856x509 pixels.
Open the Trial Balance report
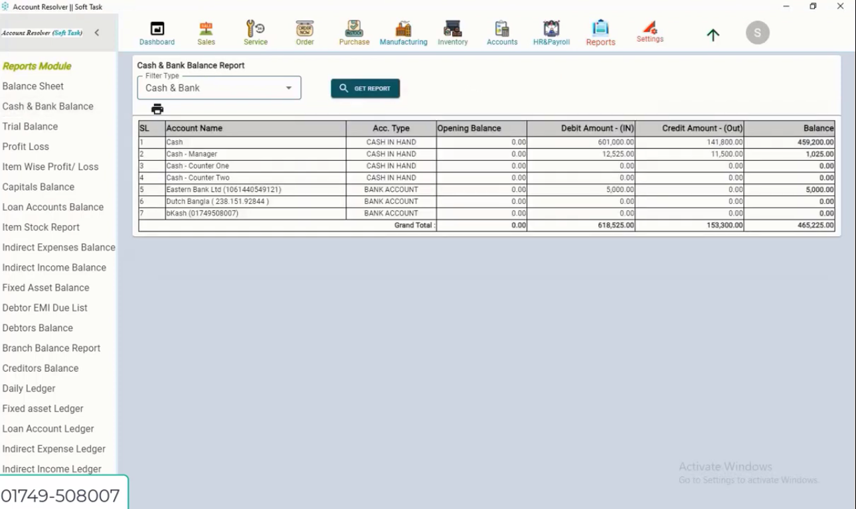coord(30,126)
